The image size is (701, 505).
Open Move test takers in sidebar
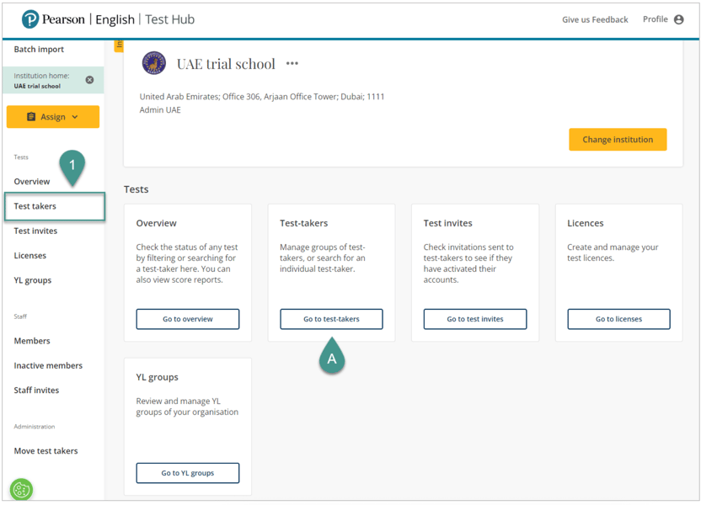point(45,451)
